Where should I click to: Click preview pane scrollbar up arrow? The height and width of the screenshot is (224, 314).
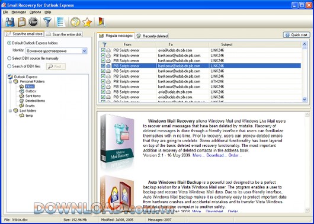[x=307, y=114]
